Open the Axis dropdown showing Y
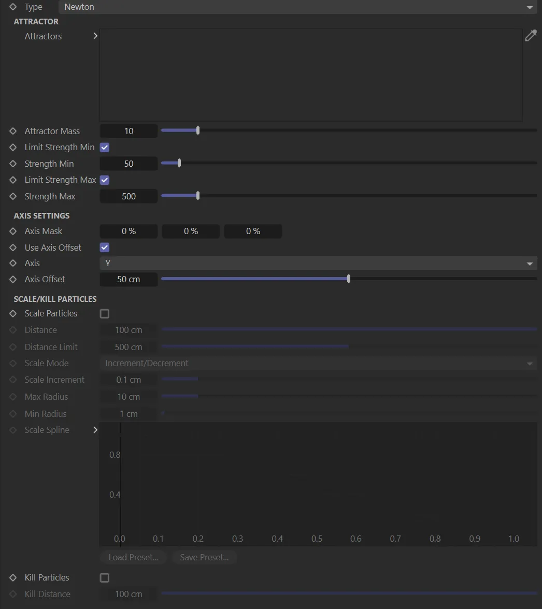 (x=319, y=263)
